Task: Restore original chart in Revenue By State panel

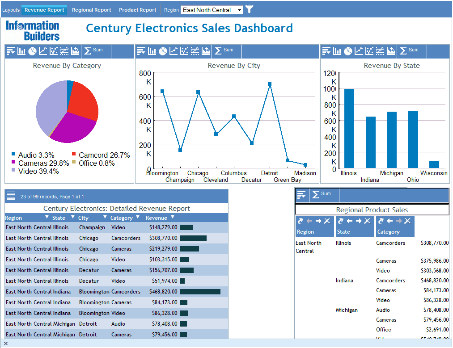Action: [391, 51]
